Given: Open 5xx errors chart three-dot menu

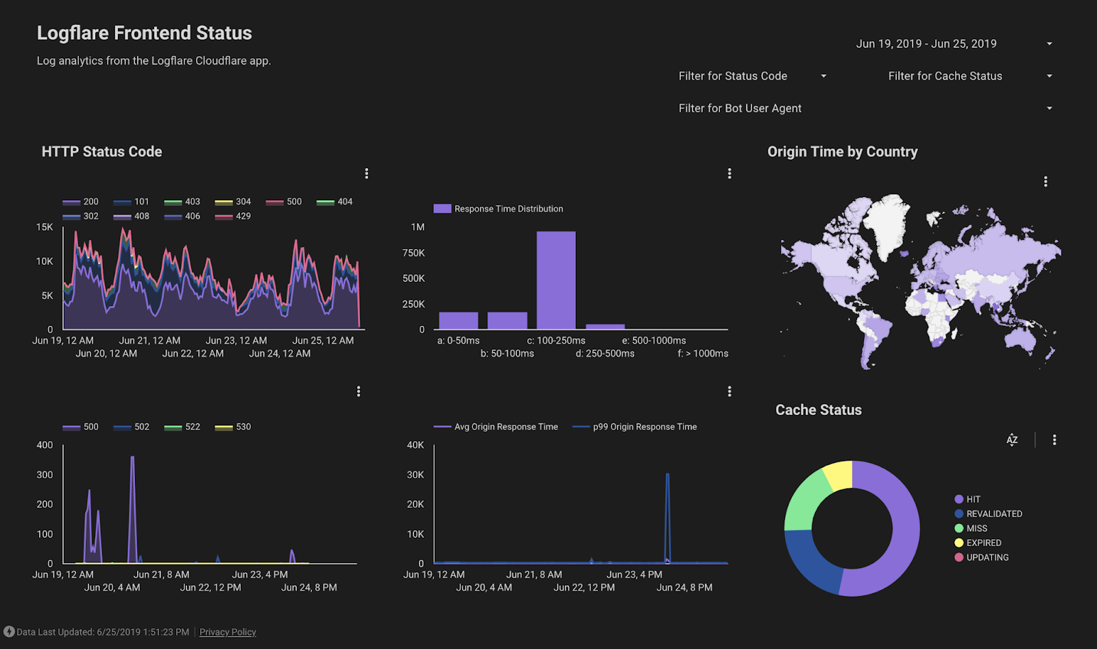Looking at the screenshot, I should click(x=359, y=391).
